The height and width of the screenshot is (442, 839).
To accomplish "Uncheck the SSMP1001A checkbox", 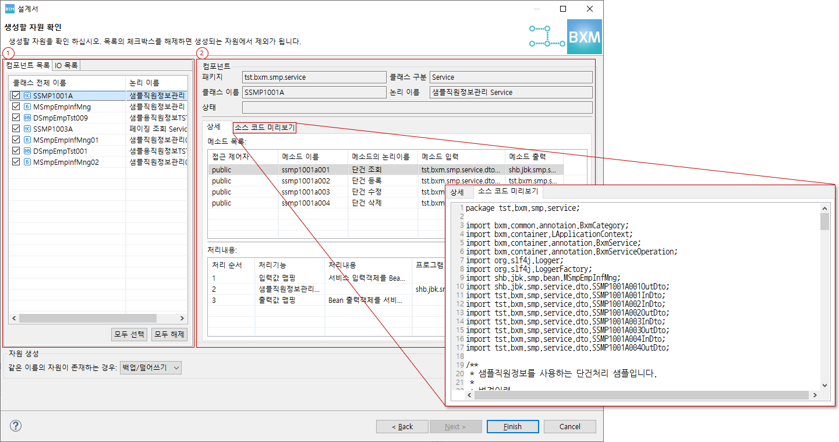I will (16, 95).
